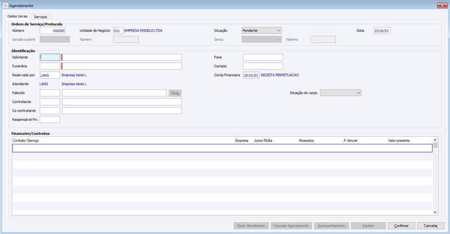This screenshot has height=234, width=450.
Task: Click the Co-contratante name field
Action: pyautogui.click(x=122, y=111)
